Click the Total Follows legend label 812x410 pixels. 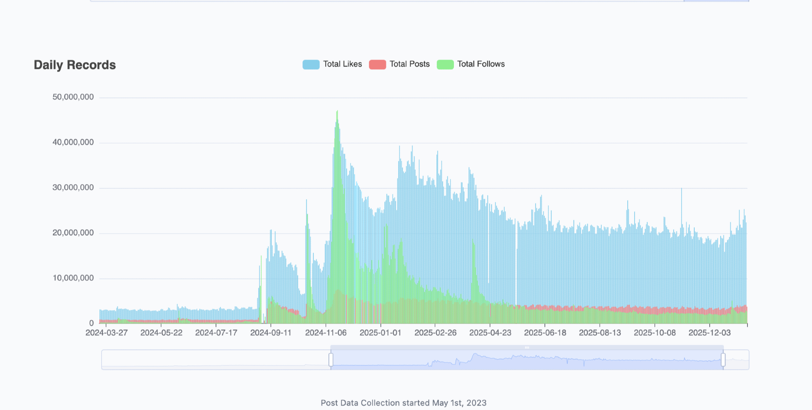pos(481,64)
